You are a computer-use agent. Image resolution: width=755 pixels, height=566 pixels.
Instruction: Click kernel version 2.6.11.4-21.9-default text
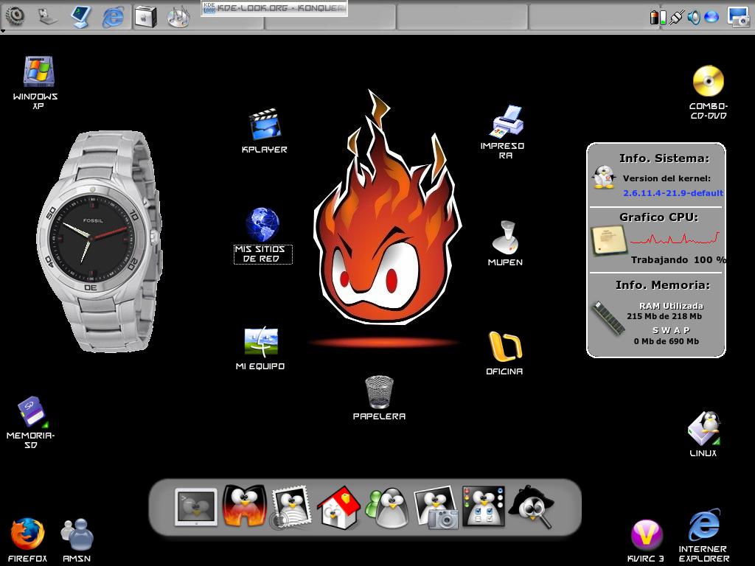(672, 193)
